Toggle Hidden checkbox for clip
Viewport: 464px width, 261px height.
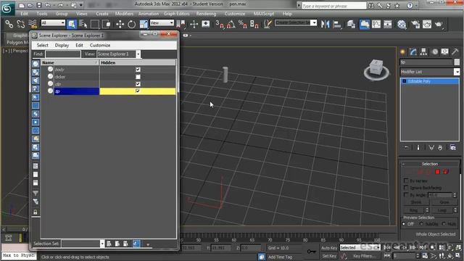coord(138,84)
